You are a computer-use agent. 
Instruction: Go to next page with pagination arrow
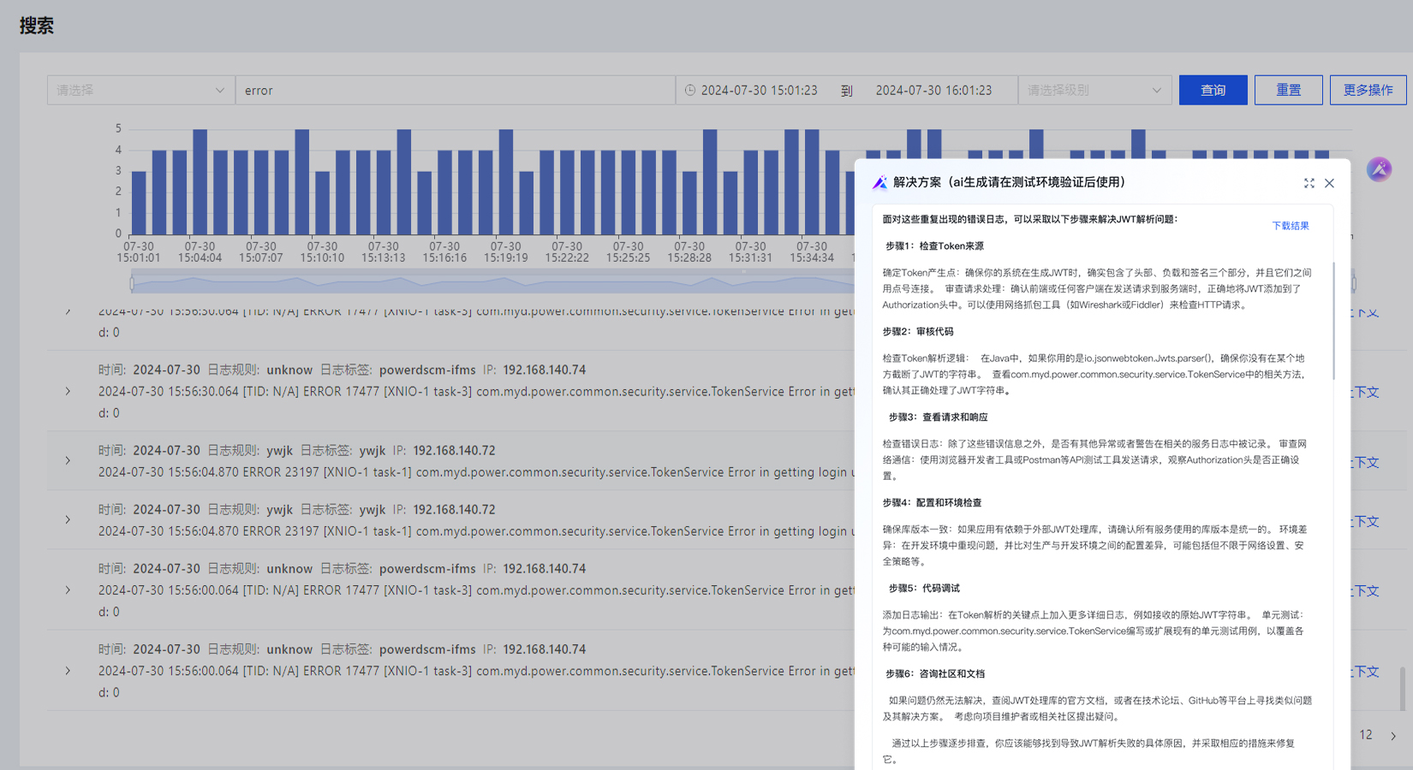click(1393, 736)
